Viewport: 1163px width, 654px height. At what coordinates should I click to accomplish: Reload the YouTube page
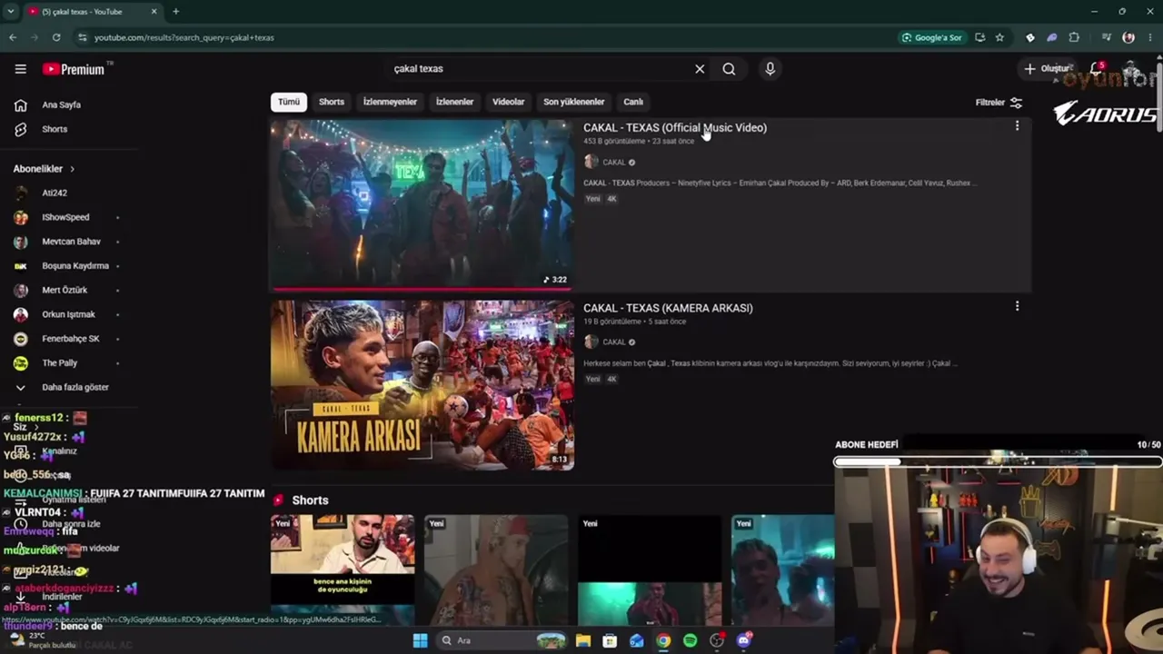point(56,37)
